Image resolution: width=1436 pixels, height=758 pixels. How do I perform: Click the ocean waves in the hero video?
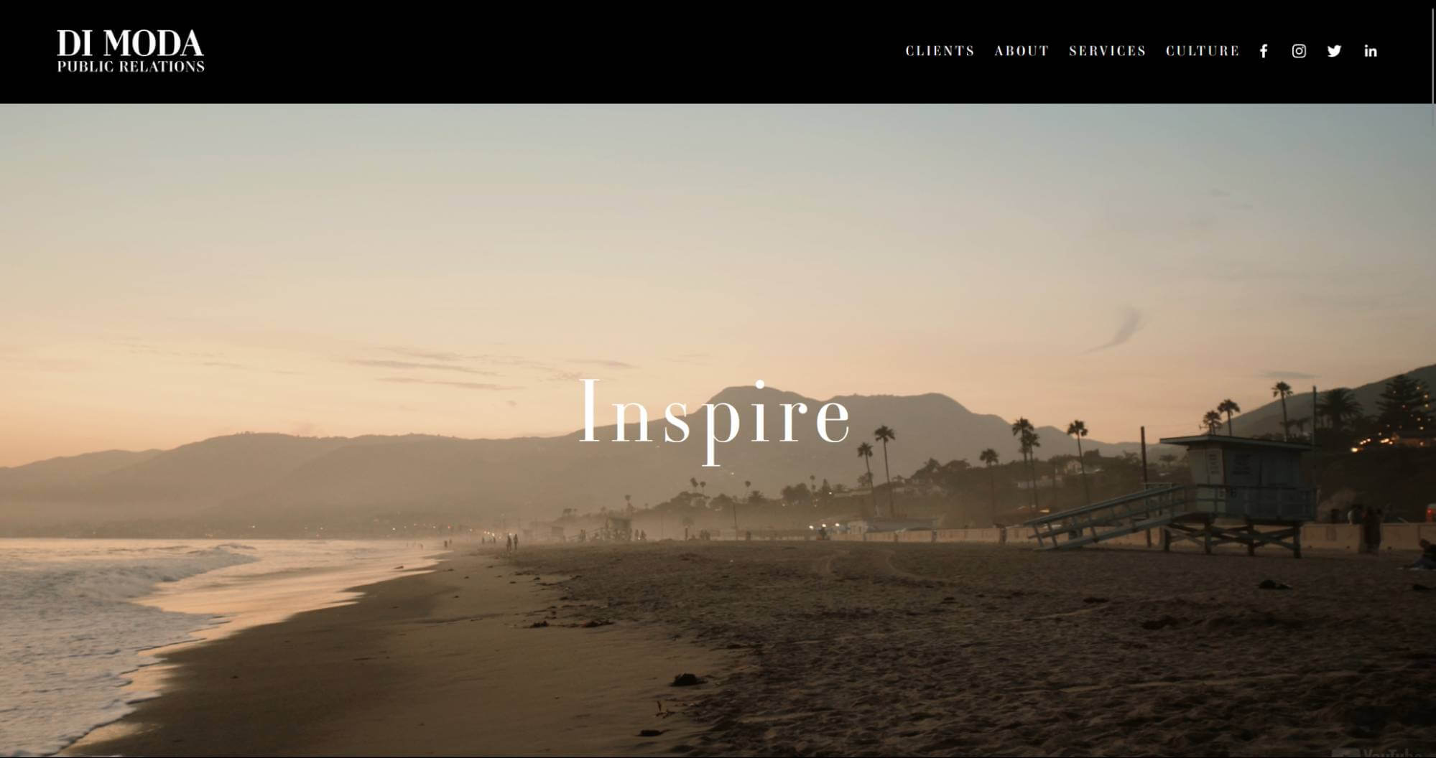(108, 610)
